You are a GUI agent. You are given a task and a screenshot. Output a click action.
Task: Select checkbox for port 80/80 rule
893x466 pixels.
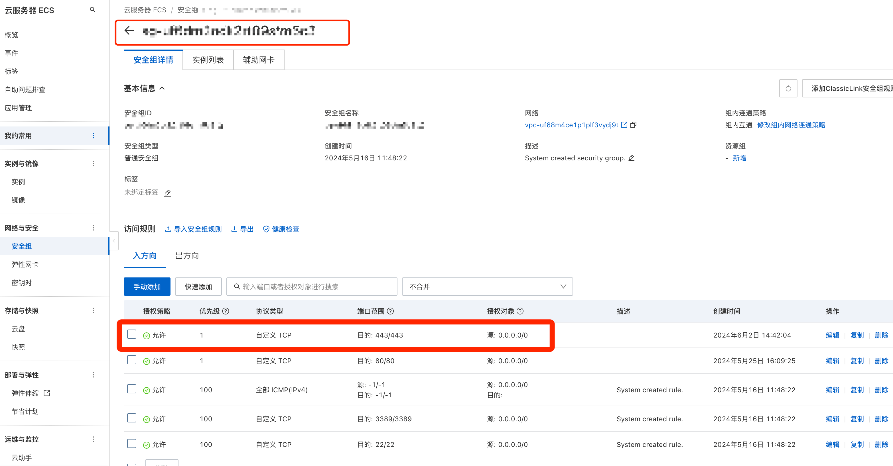132,360
